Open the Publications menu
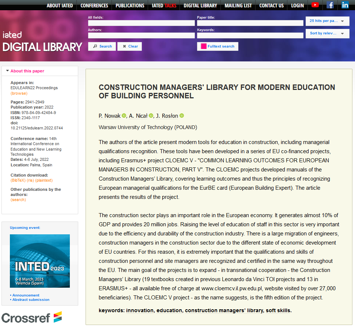Screen dimensions: 355x329 pos(130,5)
